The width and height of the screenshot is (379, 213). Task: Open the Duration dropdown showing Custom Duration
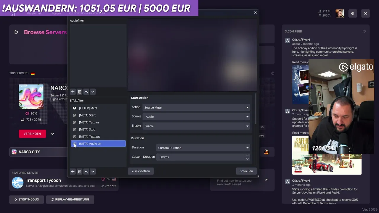tap(203, 148)
